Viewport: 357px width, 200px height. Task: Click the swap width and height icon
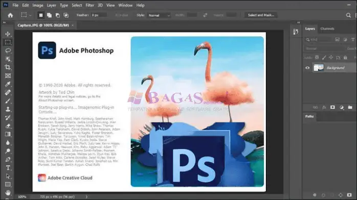205,15
